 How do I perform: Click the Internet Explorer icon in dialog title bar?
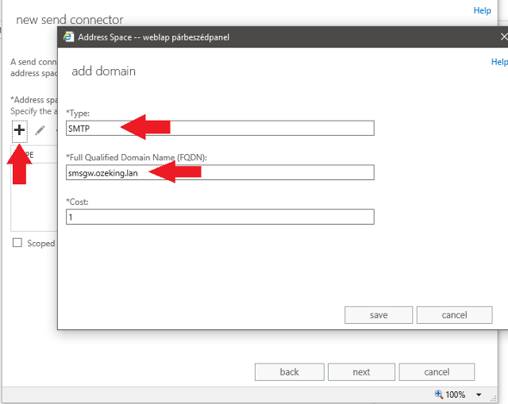tap(68, 37)
